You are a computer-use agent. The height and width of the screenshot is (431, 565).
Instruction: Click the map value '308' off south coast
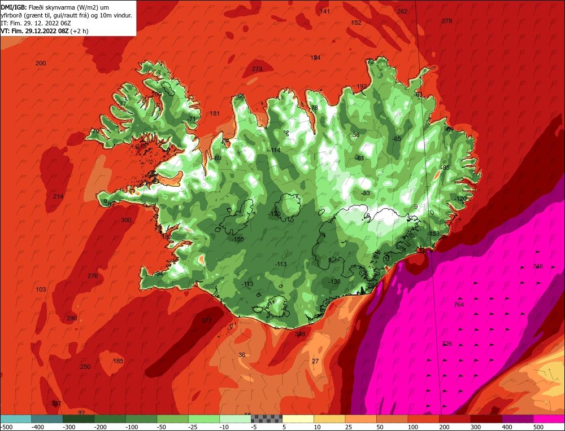click(x=300, y=334)
